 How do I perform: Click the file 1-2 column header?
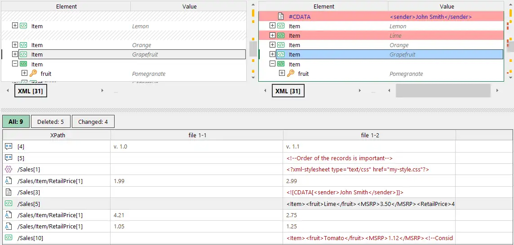(x=370, y=135)
